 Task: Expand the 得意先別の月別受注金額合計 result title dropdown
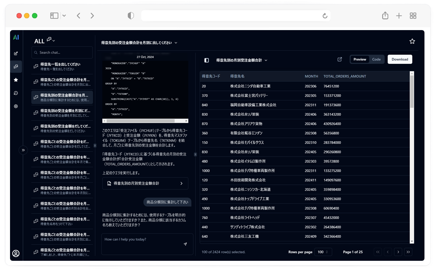click(x=266, y=60)
